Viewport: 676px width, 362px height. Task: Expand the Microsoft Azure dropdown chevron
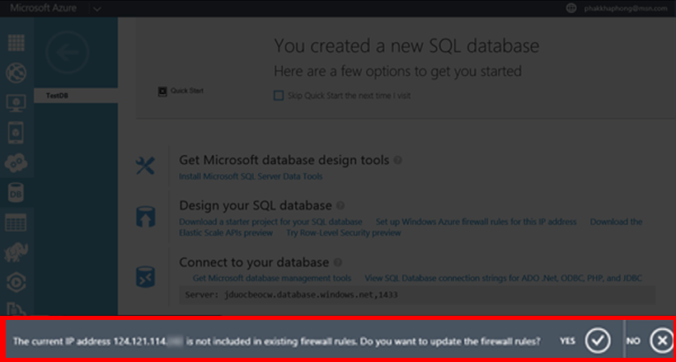97,8
